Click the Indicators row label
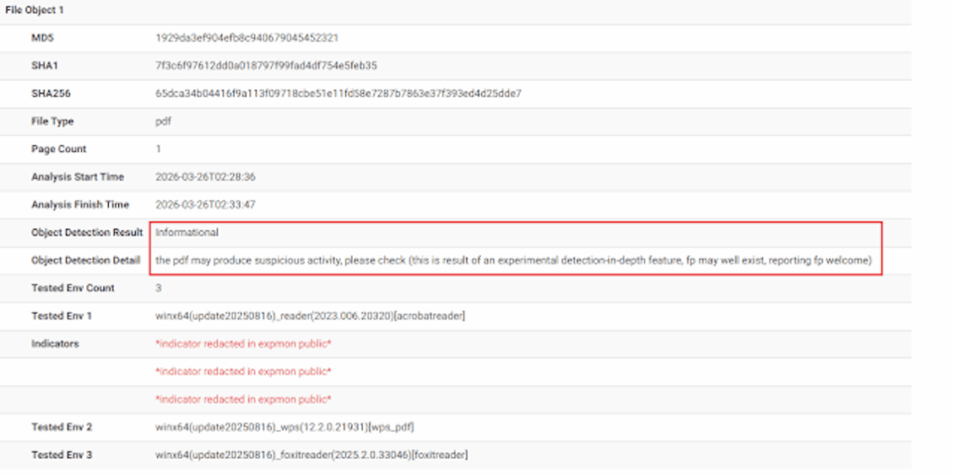 55,344
